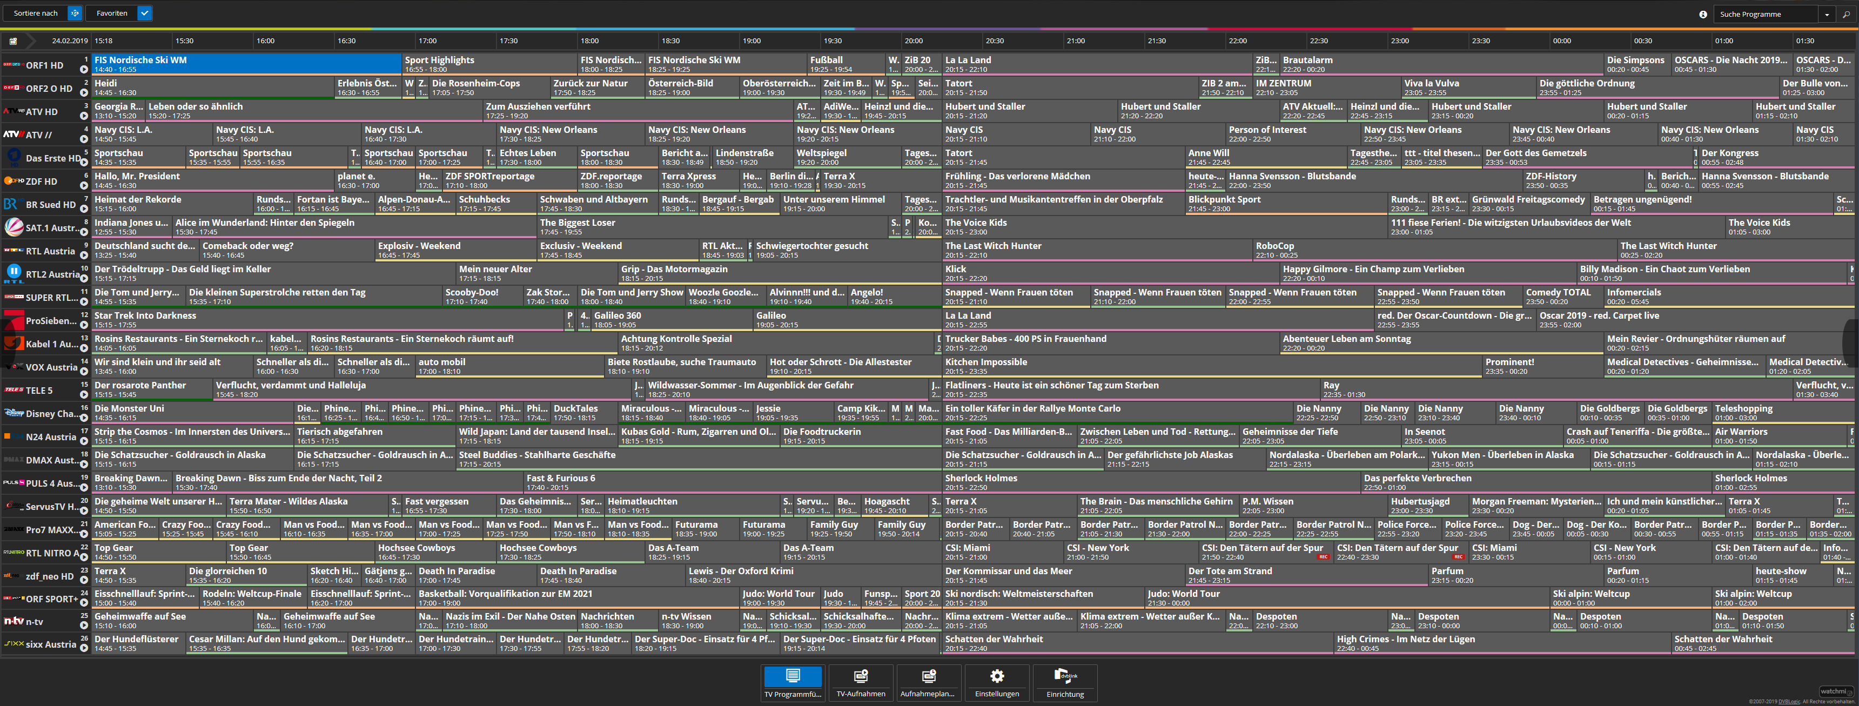This screenshot has width=1859, height=706.
Task: Play ORF1 HD channel via play icon
Action: tap(84, 70)
